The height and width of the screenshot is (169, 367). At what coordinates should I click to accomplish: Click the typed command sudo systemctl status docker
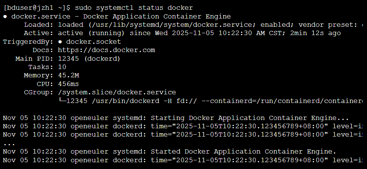click(x=134, y=8)
